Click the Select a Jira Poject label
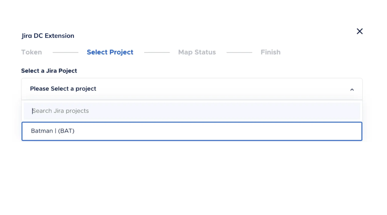The width and height of the screenshot is (387, 215). 49,71
